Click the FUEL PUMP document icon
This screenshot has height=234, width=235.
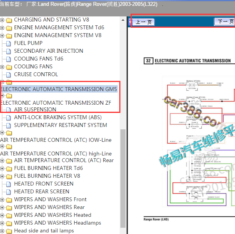[9, 43]
